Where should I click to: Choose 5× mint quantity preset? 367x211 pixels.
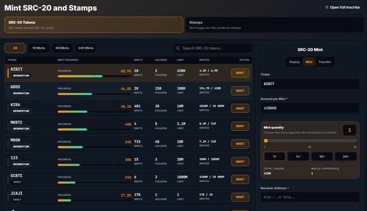(x=298, y=157)
